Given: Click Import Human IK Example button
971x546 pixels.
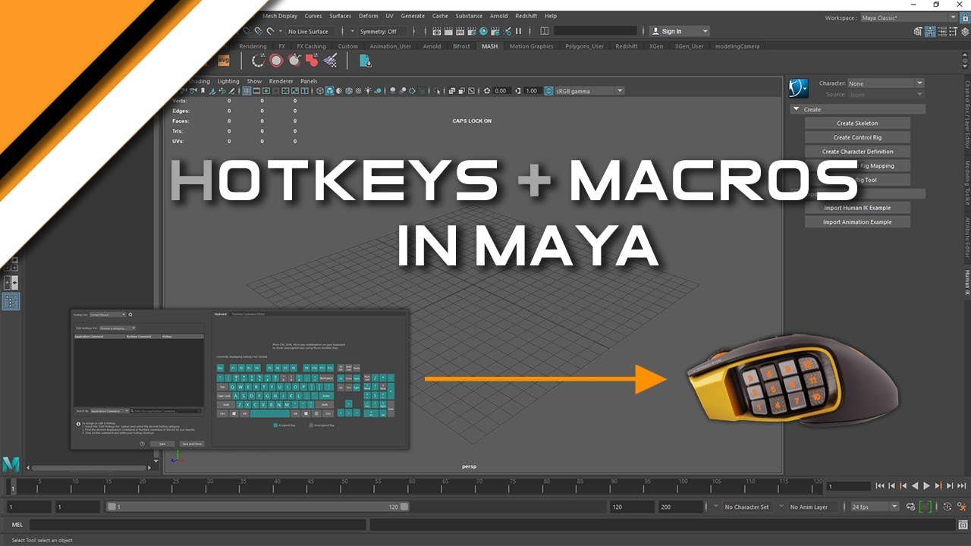Looking at the screenshot, I should (857, 208).
